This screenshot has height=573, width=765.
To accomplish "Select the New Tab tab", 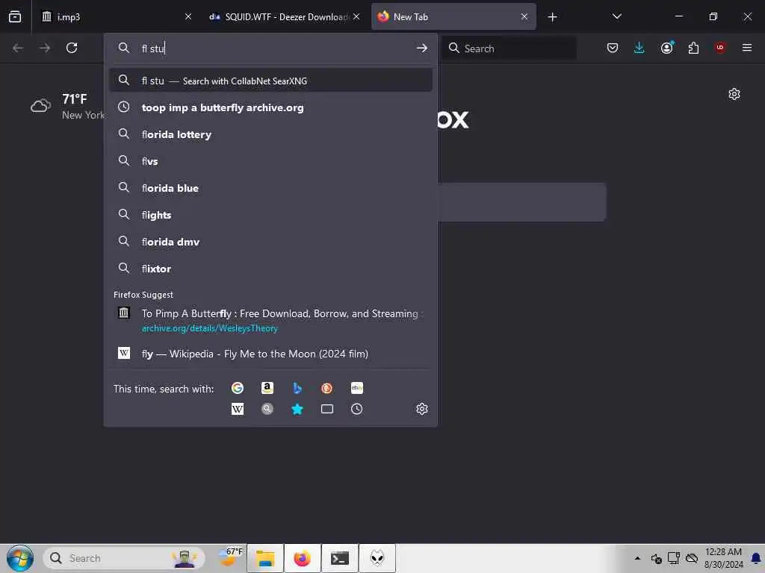I will tap(453, 16).
